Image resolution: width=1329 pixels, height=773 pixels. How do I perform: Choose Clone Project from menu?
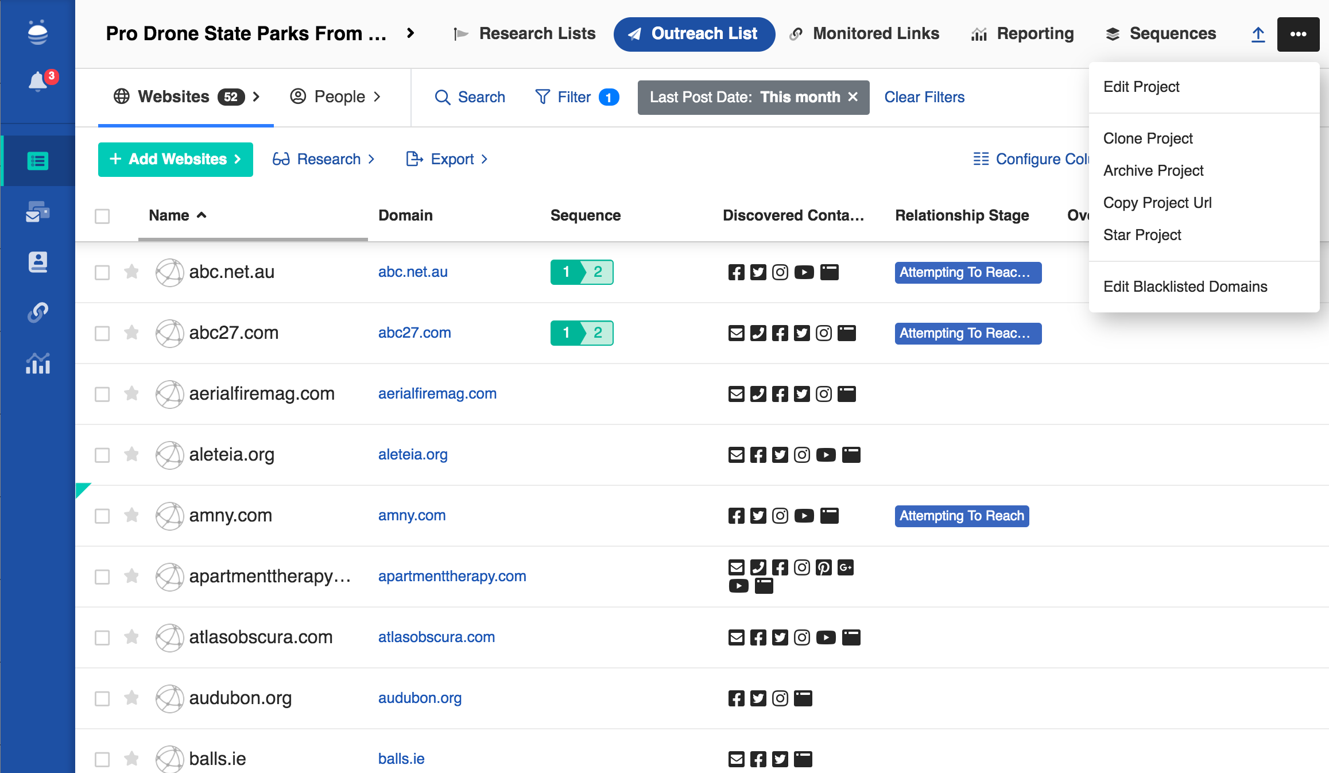coord(1148,138)
